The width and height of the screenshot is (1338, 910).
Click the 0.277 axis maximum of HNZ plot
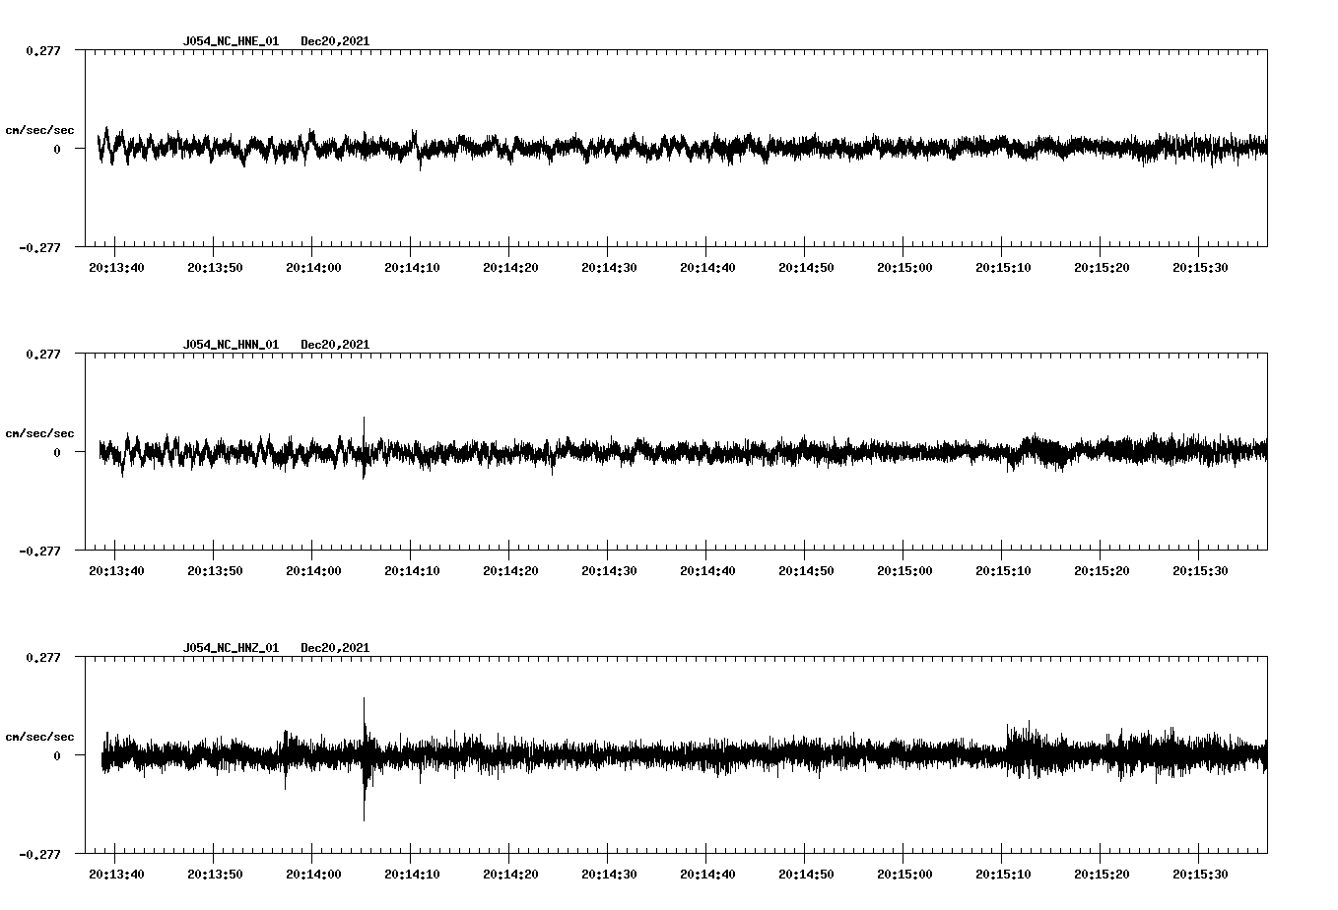[42, 657]
